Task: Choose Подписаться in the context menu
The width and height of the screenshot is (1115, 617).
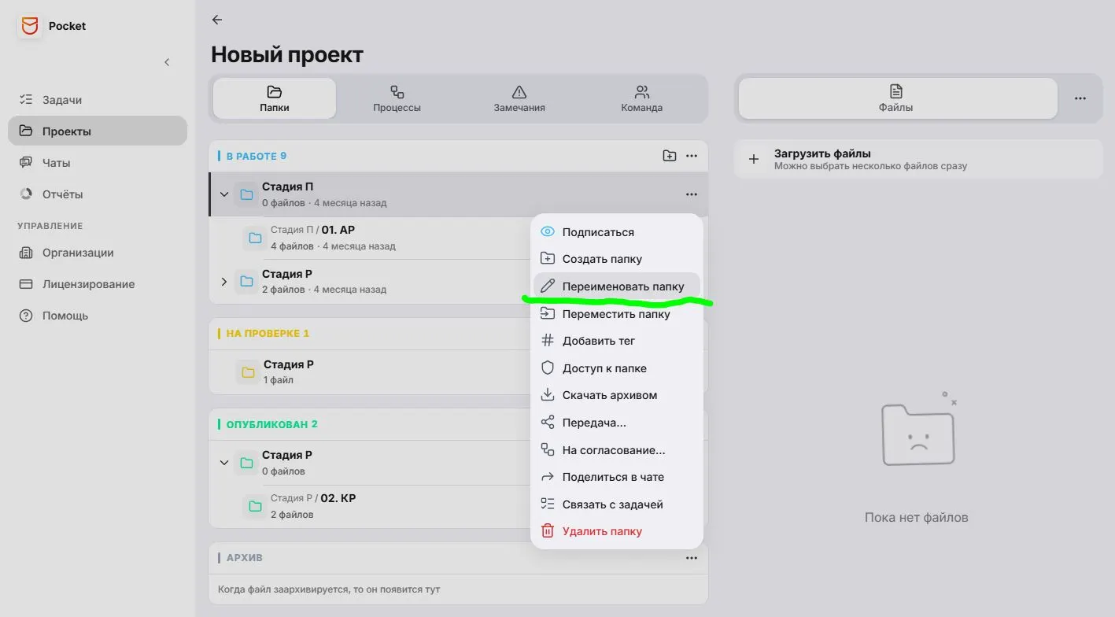Action: [x=617, y=232]
